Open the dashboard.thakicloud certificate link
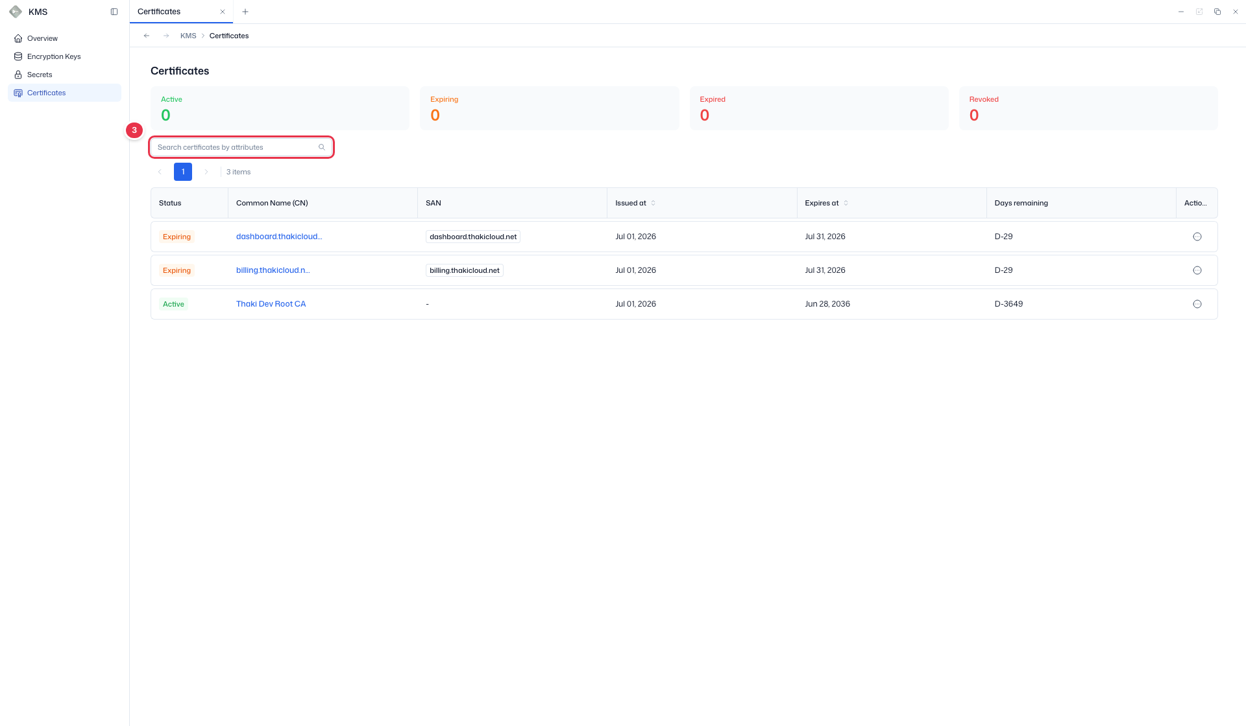Screen dimensions: 1246x726 coord(279,237)
